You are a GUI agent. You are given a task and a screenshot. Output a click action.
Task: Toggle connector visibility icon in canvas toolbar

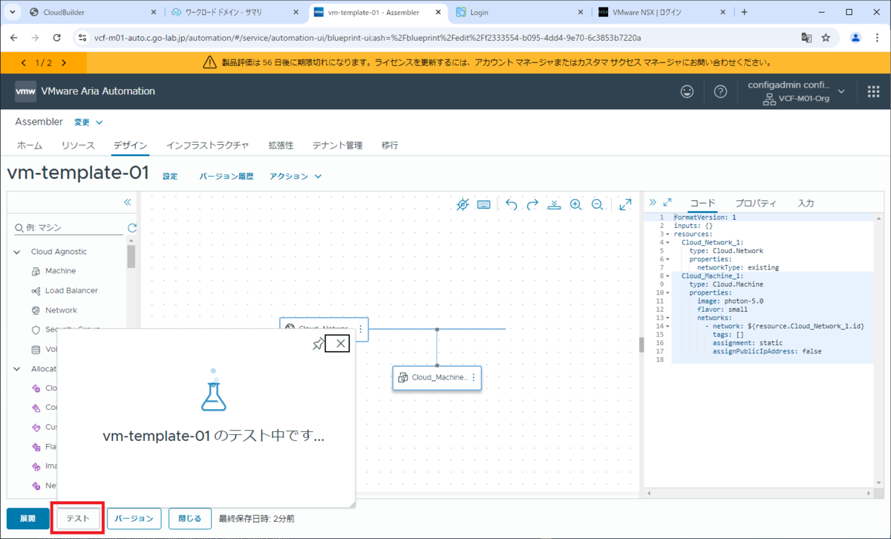[x=463, y=204]
